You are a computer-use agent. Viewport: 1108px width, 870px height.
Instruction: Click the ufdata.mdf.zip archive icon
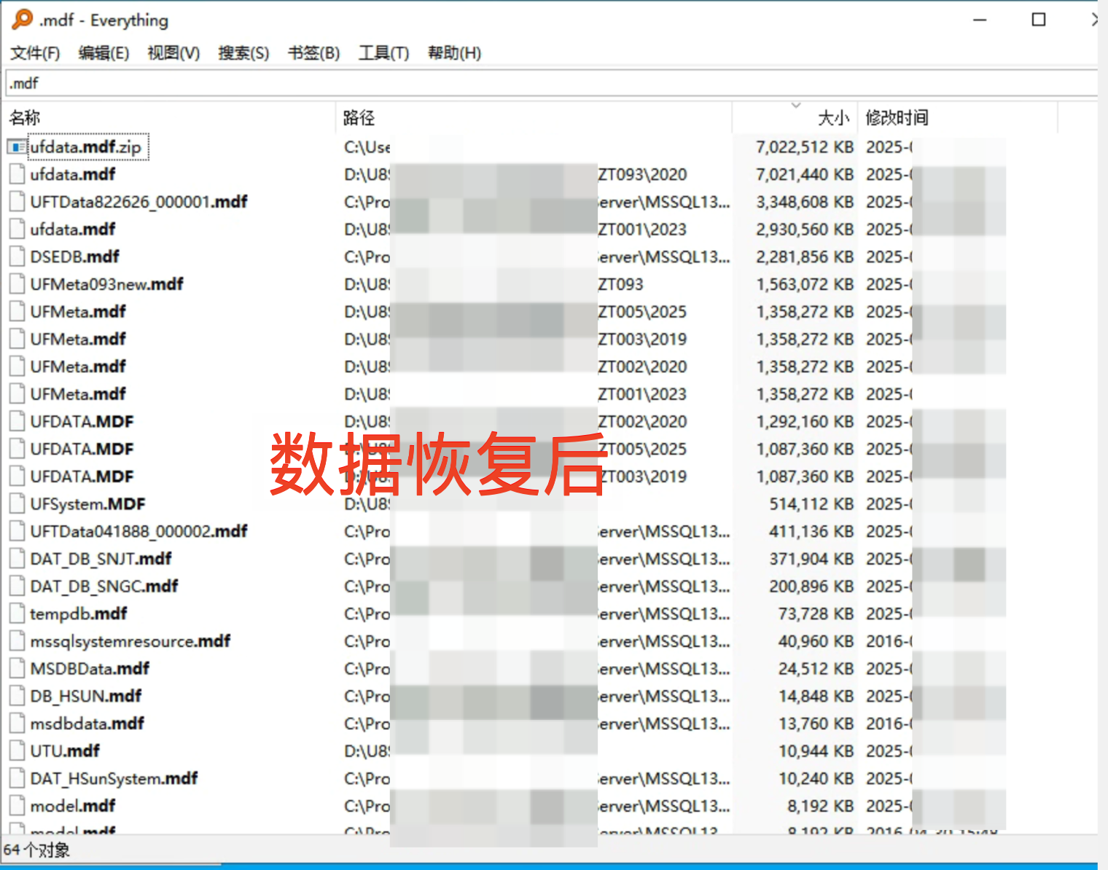(17, 147)
